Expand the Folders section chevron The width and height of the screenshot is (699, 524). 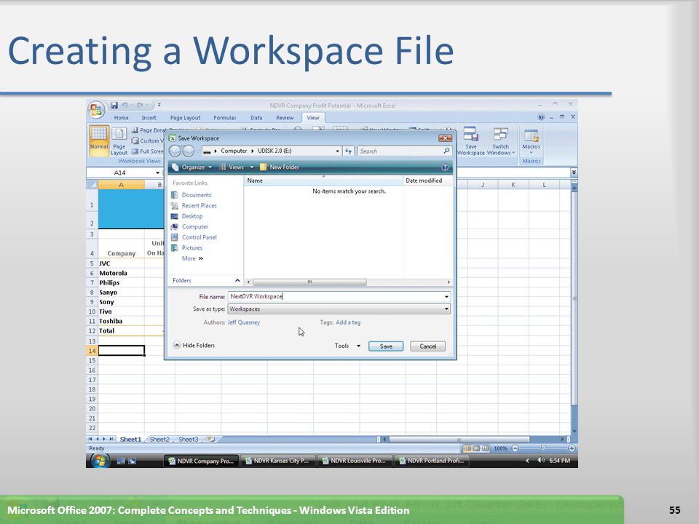click(237, 280)
